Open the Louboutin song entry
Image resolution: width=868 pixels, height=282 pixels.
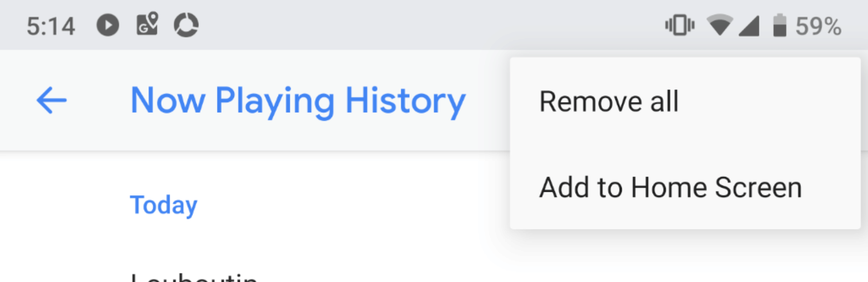pos(194,277)
